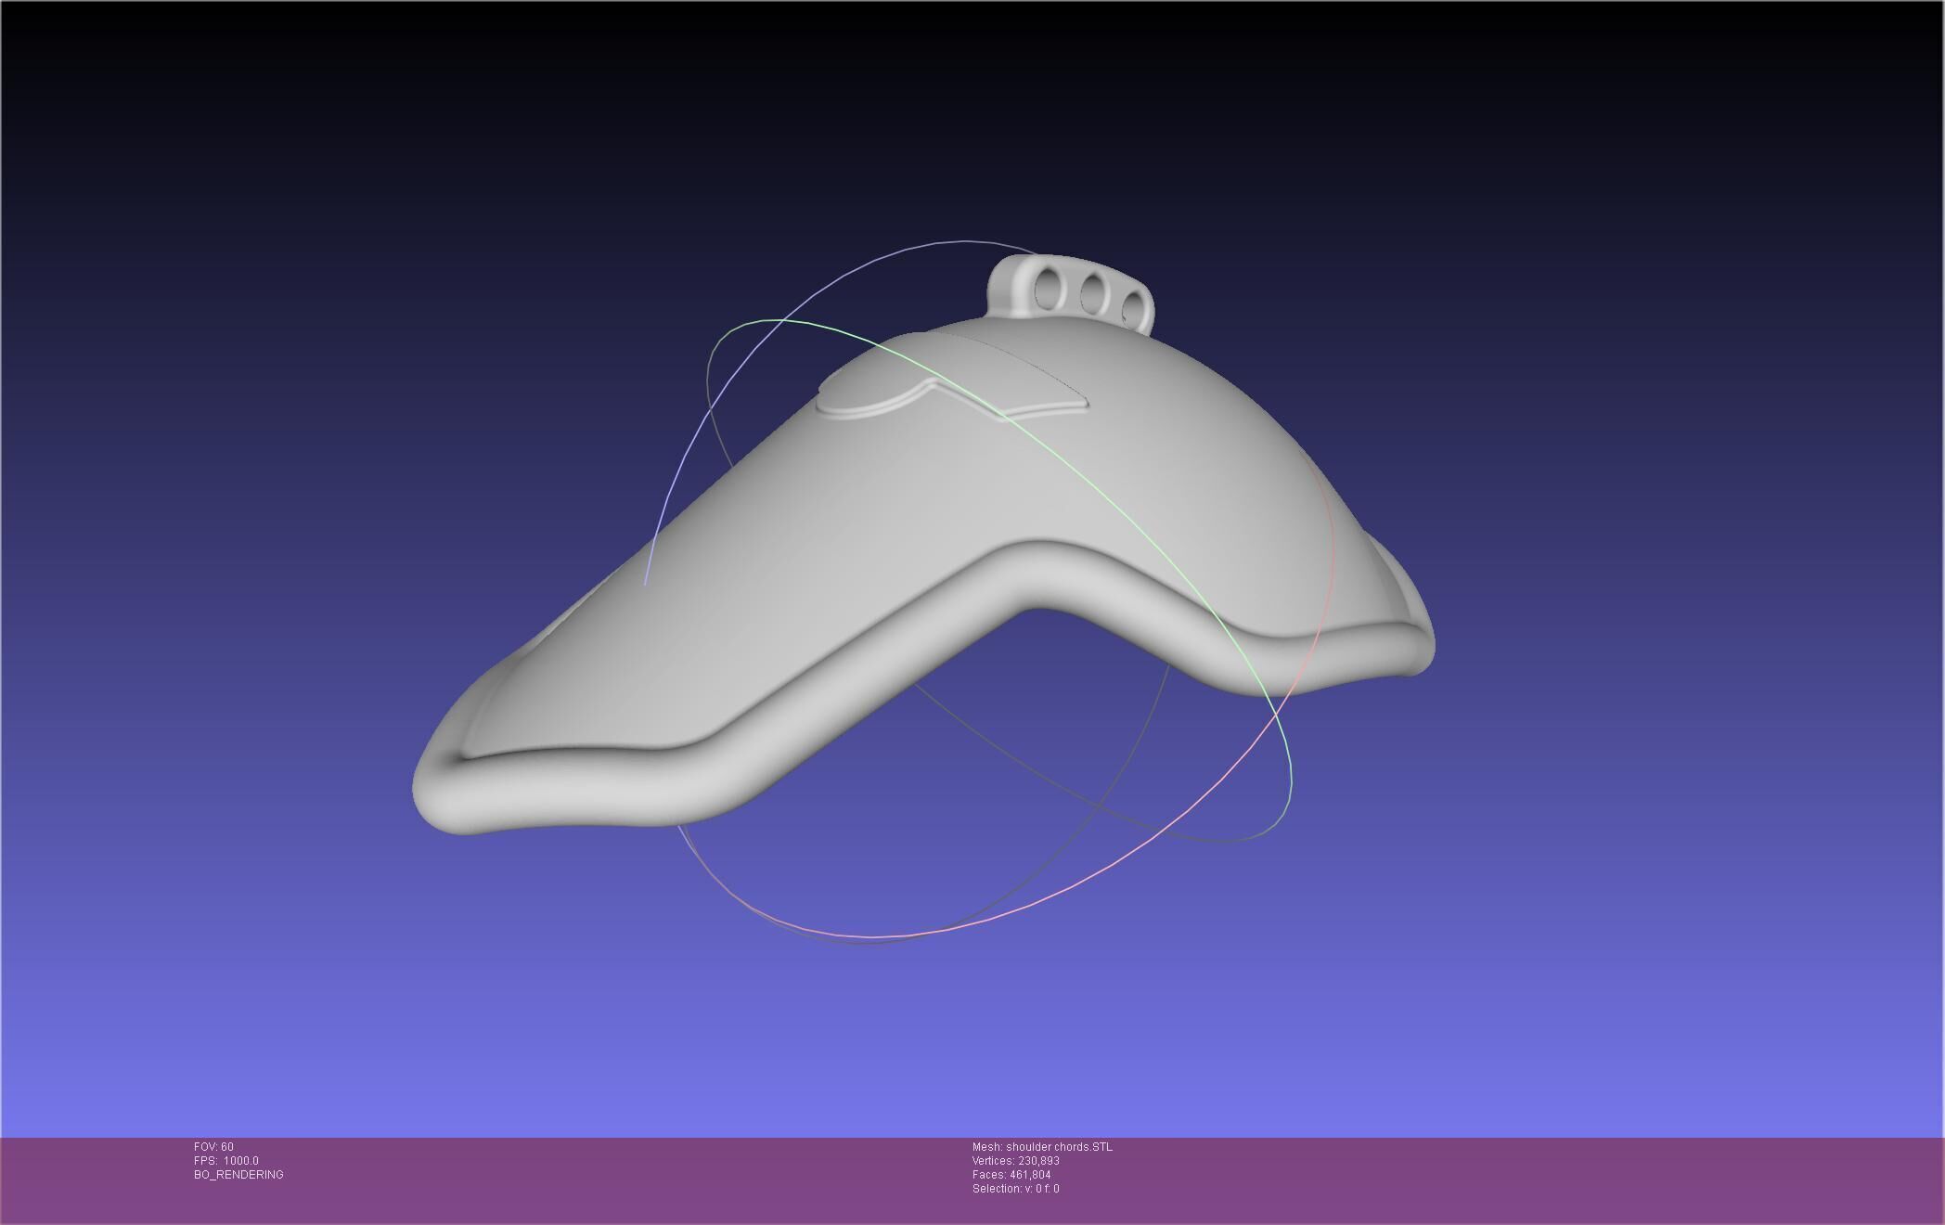Click the 'FOV: 60' status text
The width and height of the screenshot is (1945, 1225).
click(213, 1147)
